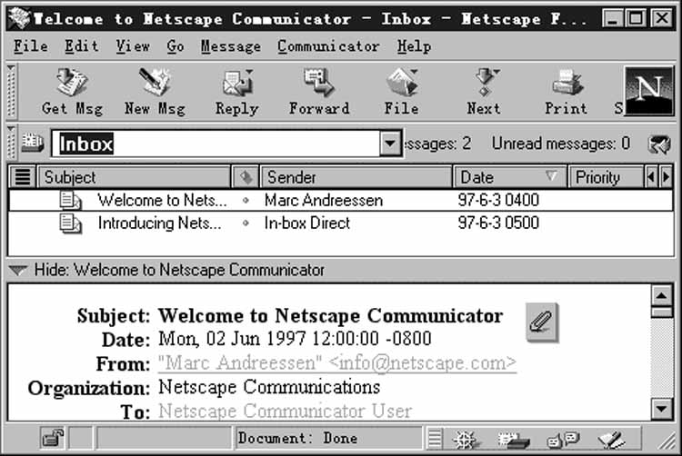Compose with the New Msg icon

155,82
